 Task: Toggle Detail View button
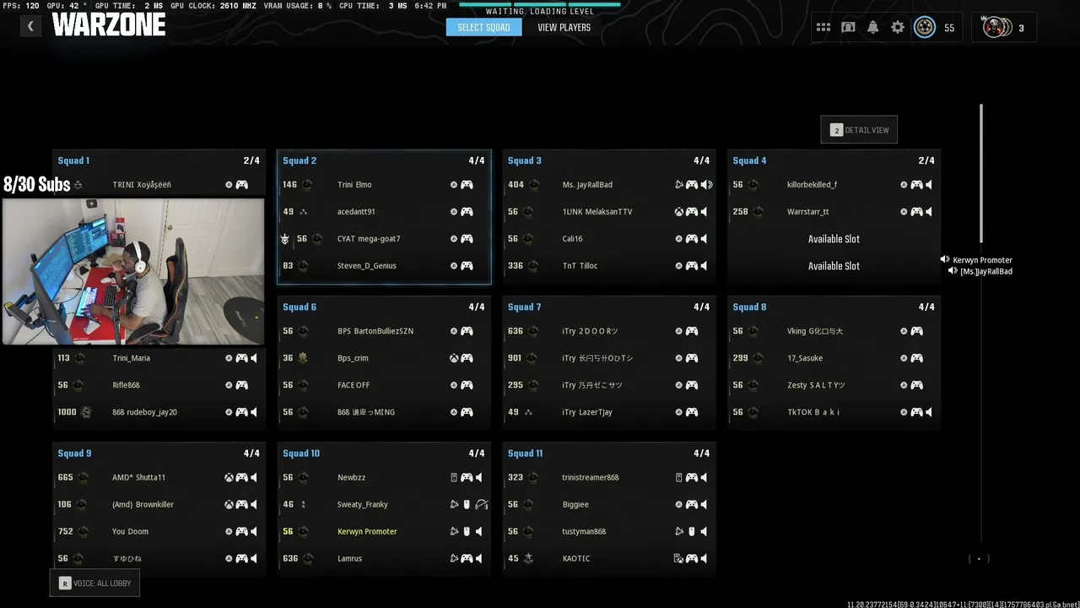pyautogui.click(x=859, y=130)
